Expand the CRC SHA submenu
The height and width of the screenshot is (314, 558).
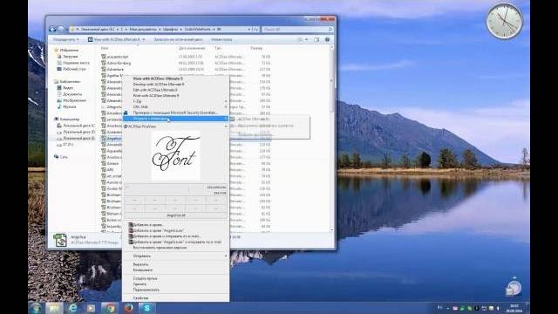[x=175, y=107]
